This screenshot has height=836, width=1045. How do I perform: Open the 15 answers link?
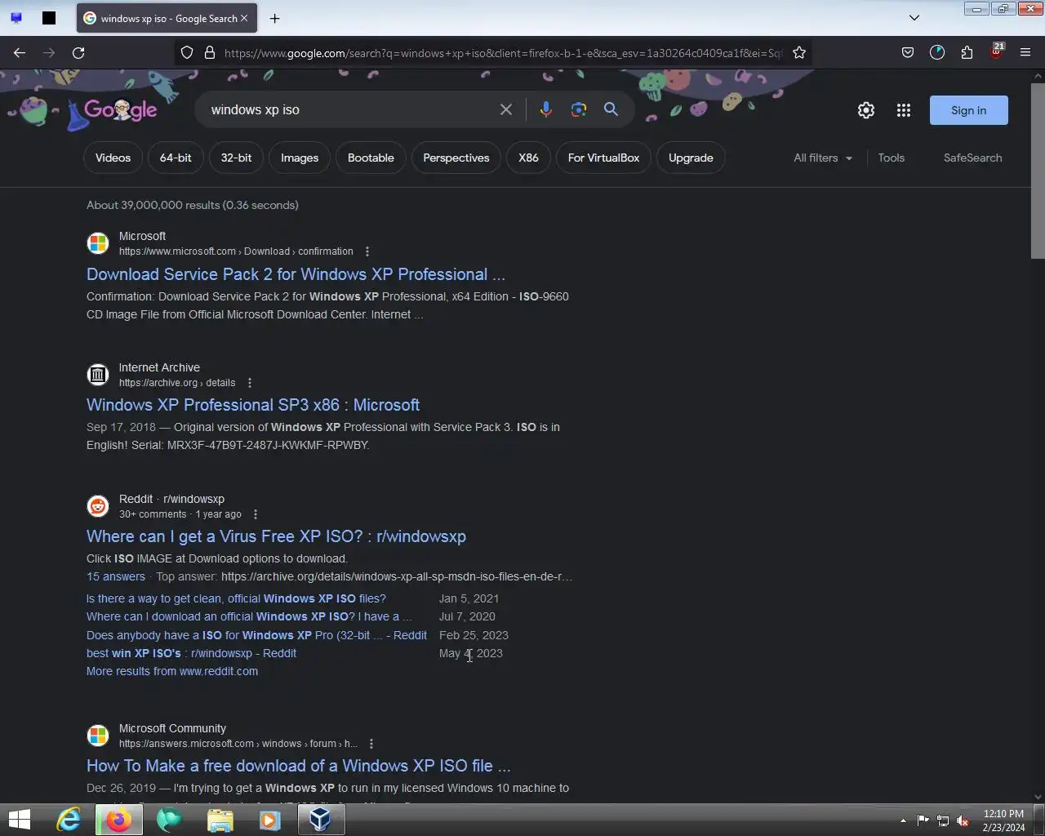point(116,576)
